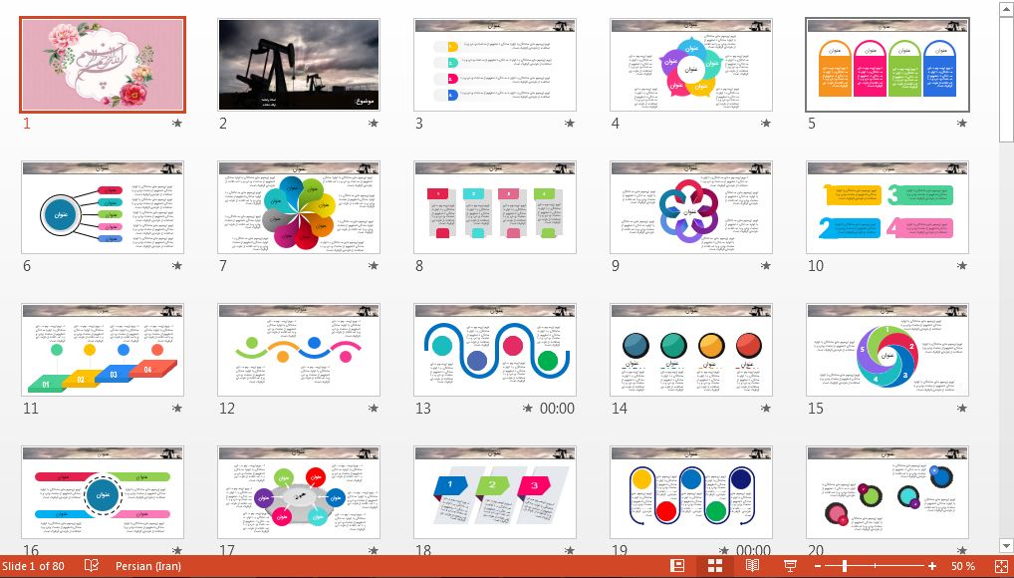Select slide 2 oil pump thumbnail
Image resolution: width=1014 pixels, height=578 pixels.
click(298, 65)
